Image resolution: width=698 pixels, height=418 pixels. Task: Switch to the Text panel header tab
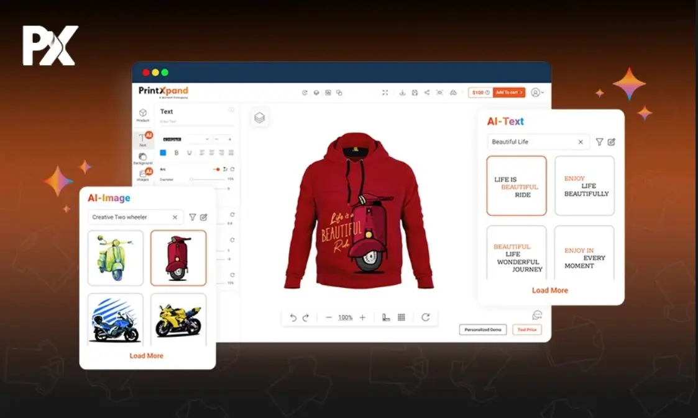click(166, 112)
